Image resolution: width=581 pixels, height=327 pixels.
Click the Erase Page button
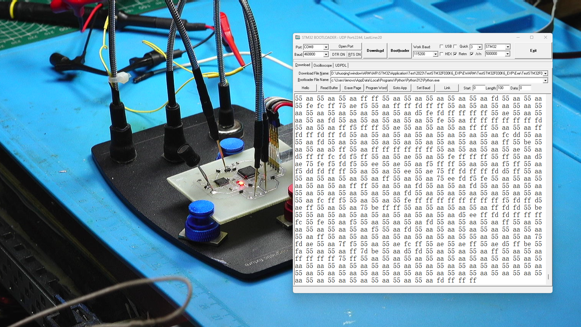pos(353,88)
